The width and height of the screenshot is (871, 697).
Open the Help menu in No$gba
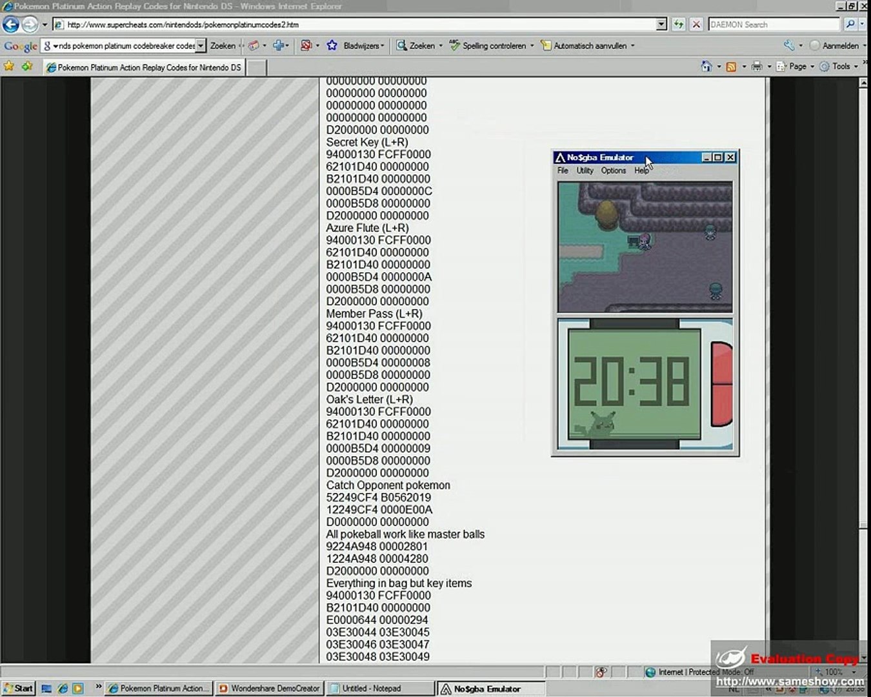pos(641,171)
